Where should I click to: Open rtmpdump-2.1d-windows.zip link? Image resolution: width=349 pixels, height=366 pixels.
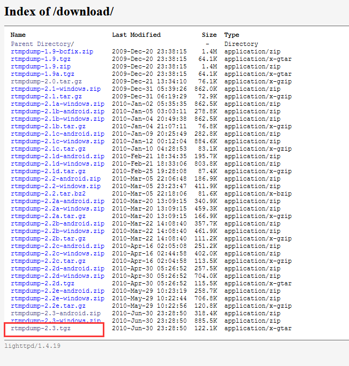(58, 163)
